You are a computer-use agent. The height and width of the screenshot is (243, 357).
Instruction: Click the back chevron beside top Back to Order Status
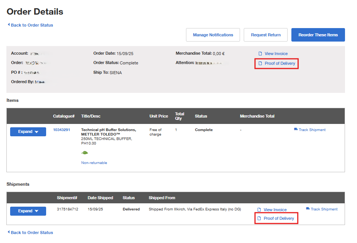pos(8,25)
